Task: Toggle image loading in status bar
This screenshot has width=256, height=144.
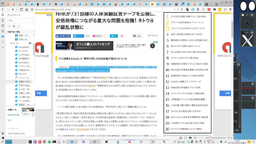Action: pyautogui.click(x=190, y=138)
